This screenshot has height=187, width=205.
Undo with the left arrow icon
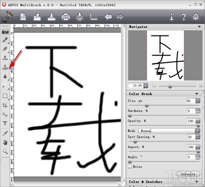coord(108,17)
